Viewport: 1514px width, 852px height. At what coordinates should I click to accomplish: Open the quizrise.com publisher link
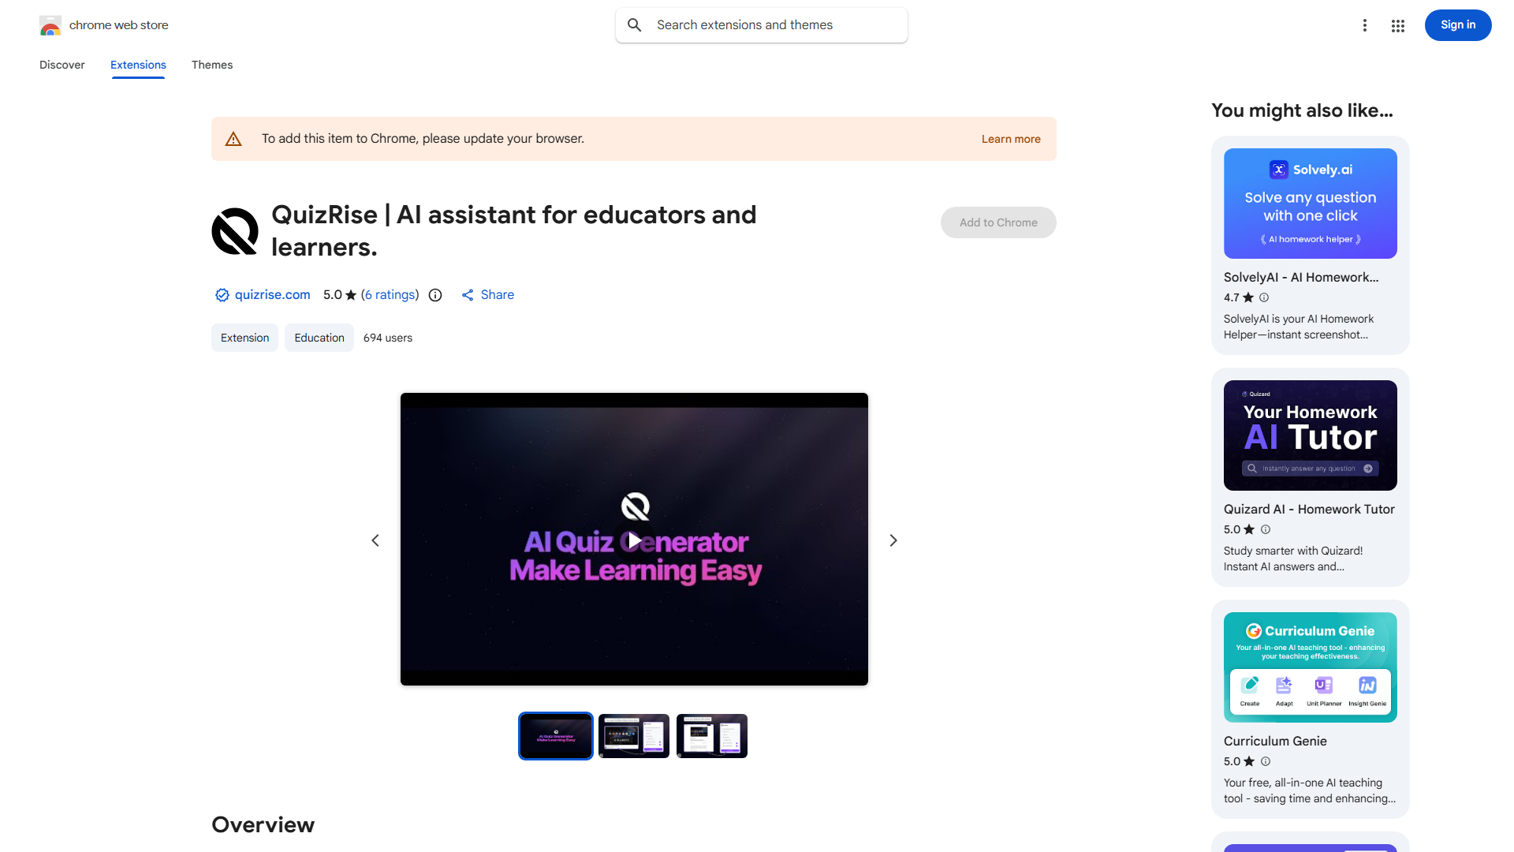[272, 295]
